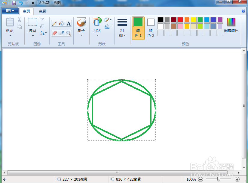
Task: Click the horizontal scrollbar left arrow
Action: point(4,173)
